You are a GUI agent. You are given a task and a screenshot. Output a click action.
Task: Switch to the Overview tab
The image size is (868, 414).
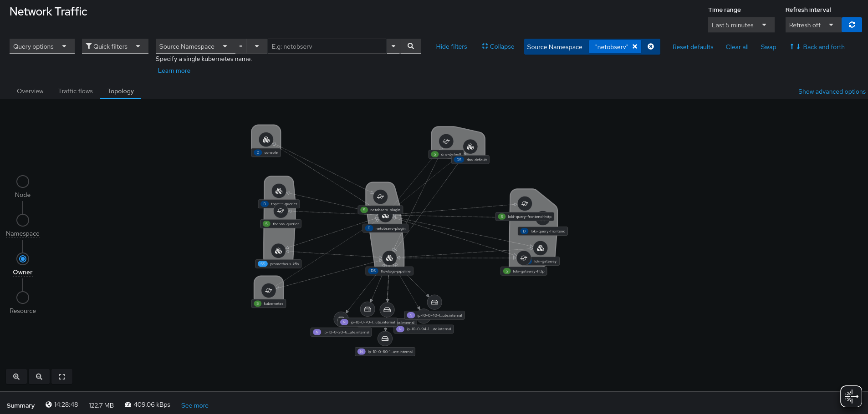30,91
